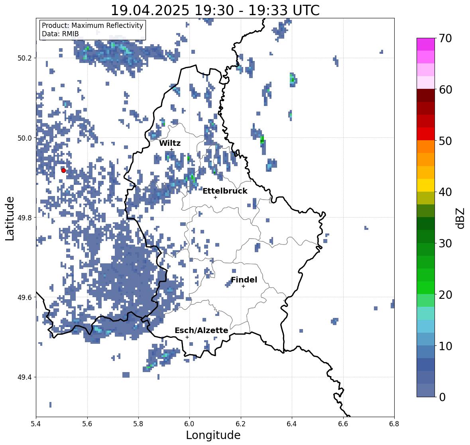The width and height of the screenshot is (470, 445).
Task: Click the latitude tick label 50.0
Action: [x=25, y=138]
